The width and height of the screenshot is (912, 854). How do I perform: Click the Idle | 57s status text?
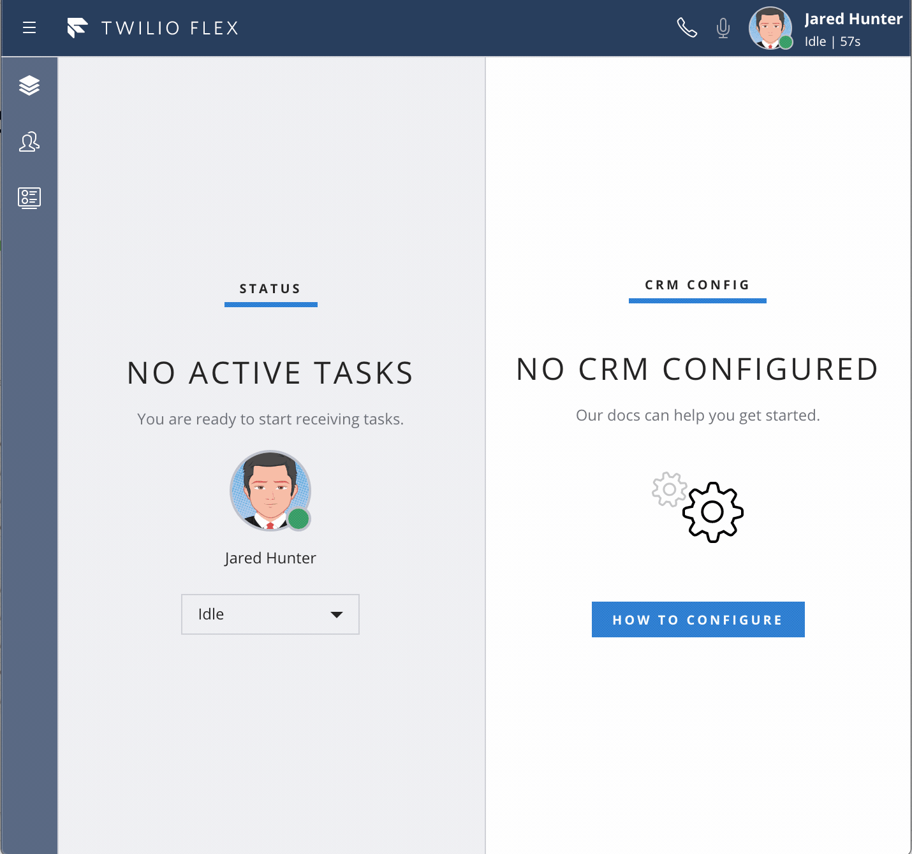832,41
